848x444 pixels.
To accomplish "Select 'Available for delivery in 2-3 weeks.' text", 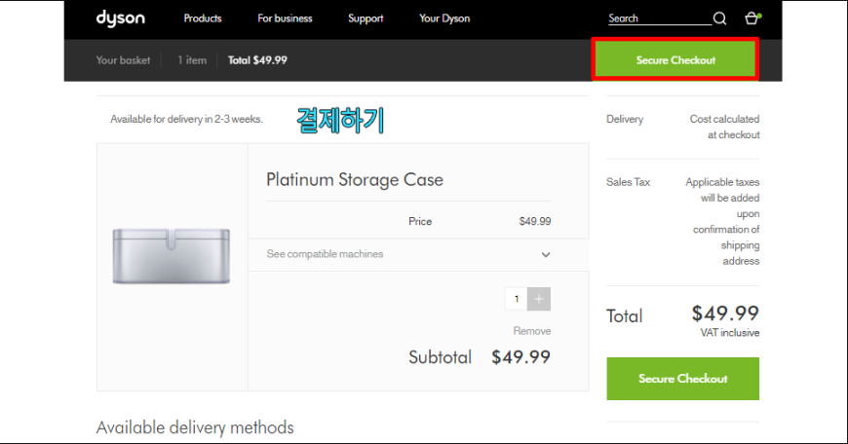I will [x=186, y=119].
